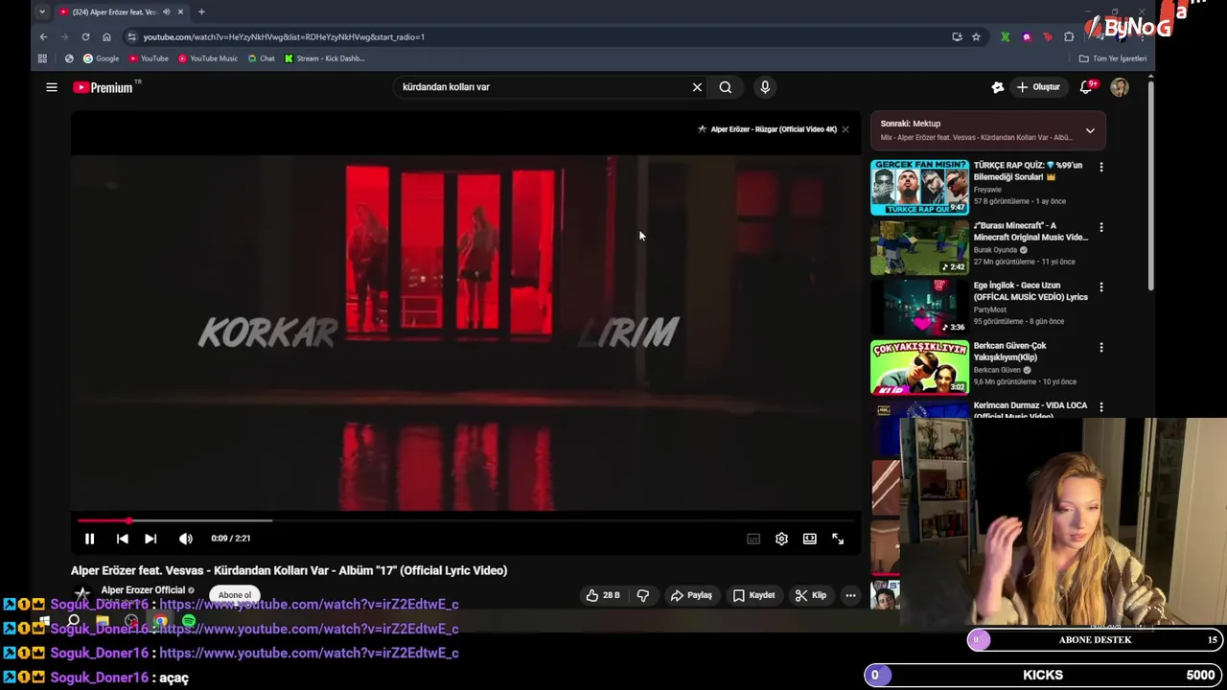
Task: Open options for Kerimcan Durmaz VIDA LOCA
Action: (1101, 407)
